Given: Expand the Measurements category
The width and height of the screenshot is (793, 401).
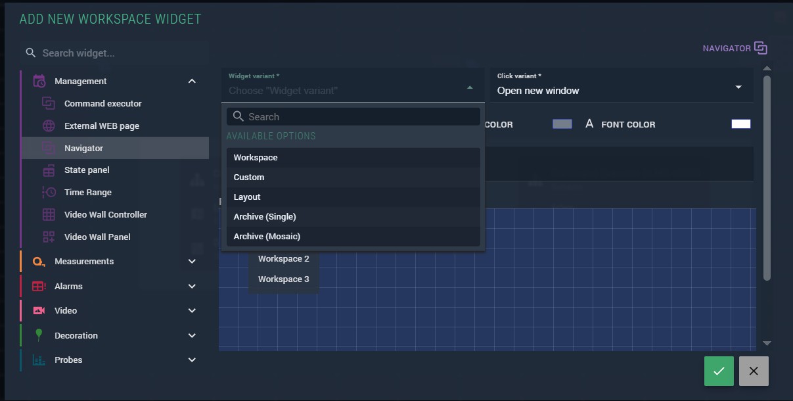Looking at the screenshot, I should tap(192, 262).
